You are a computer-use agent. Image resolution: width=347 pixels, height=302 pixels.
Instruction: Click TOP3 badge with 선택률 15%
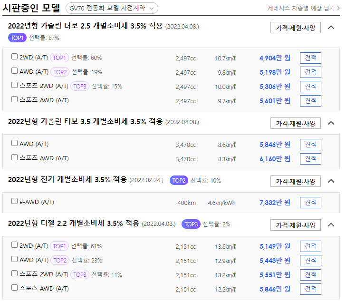(80, 87)
